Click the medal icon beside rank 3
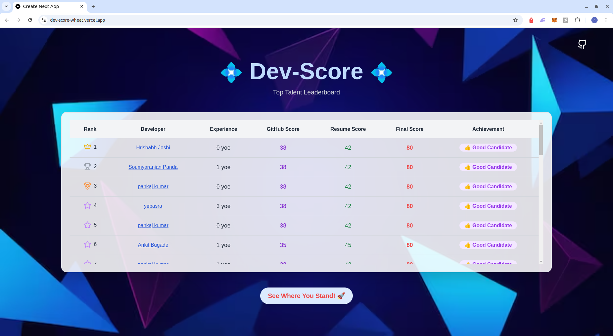 pyautogui.click(x=87, y=186)
